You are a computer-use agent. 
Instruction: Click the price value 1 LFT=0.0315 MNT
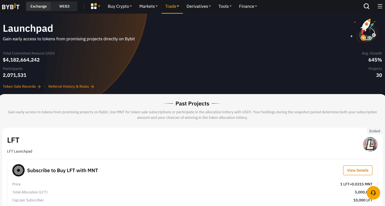356,184
